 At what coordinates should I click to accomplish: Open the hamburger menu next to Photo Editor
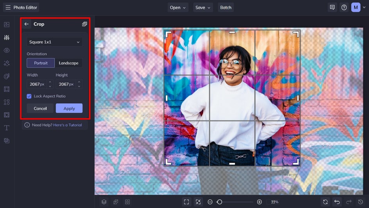(8, 7)
